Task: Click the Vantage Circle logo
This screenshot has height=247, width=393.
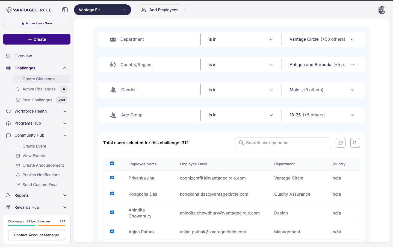Action: 29,10
